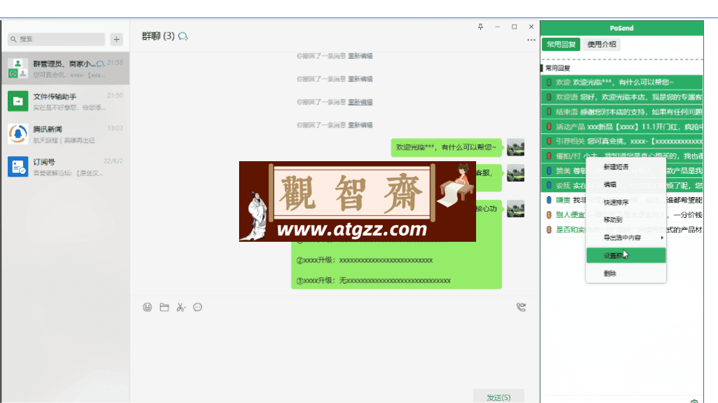Choose 编辑 in the context menu
718x403 pixels.
pyautogui.click(x=625, y=184)
